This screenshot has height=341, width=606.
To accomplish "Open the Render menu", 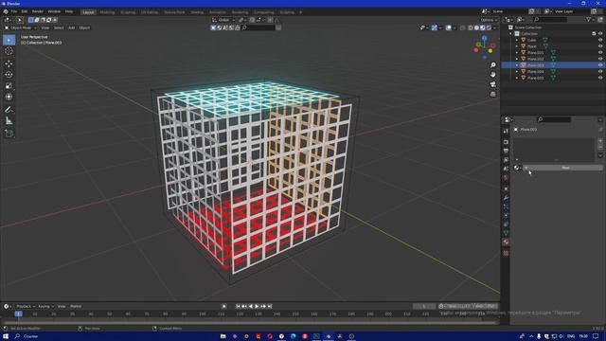I will click(38, 11).
